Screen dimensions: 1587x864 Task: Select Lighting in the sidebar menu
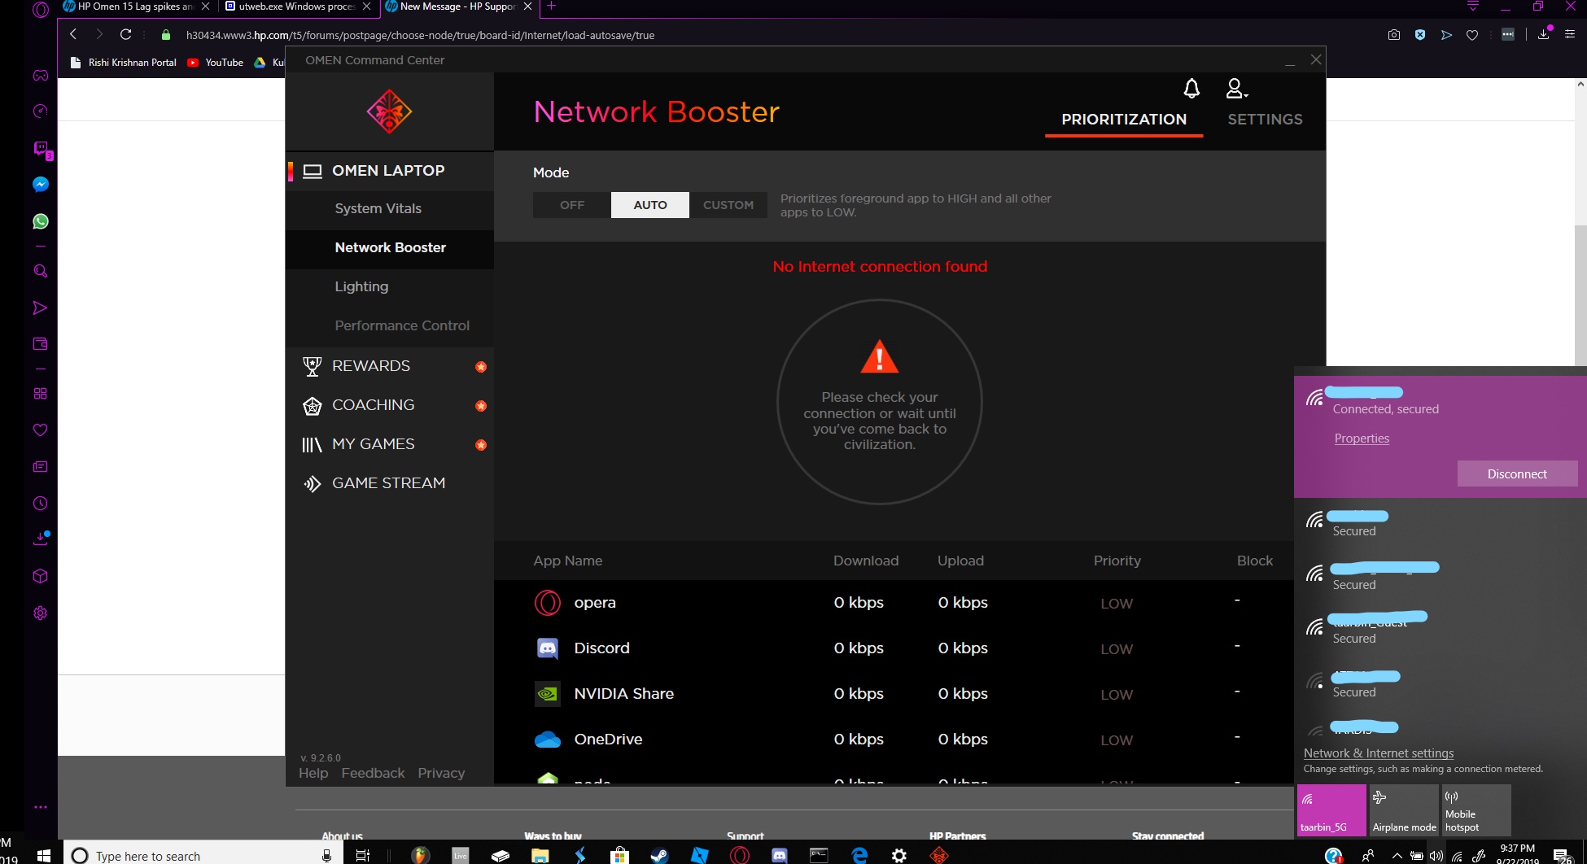click(x=361, y=286)
